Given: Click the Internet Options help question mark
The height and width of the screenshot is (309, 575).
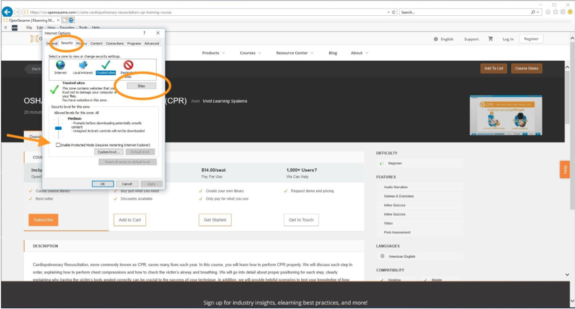Looking at the screenshot, I should point(144,33).
